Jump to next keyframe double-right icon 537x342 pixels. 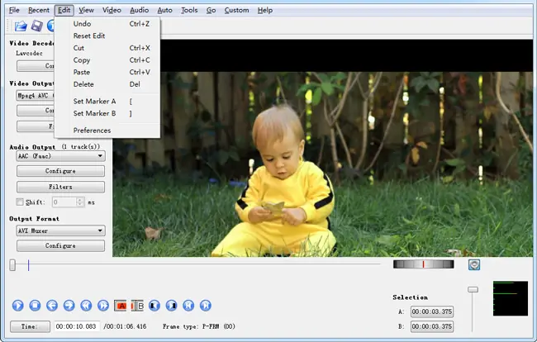click(x=103, y=306)
